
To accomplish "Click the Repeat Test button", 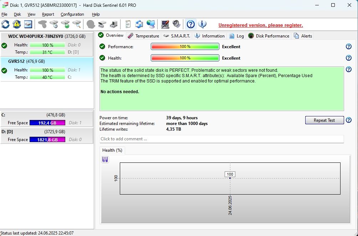I will point(324,120).
